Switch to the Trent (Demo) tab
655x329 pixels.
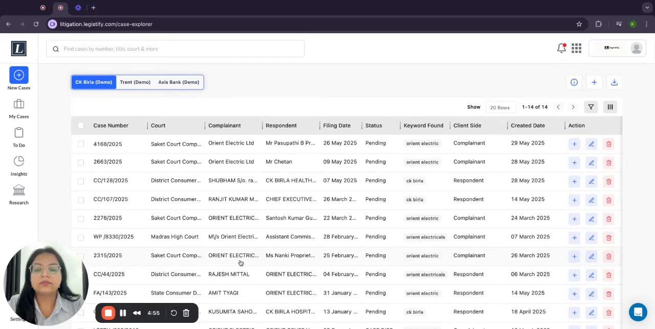coord(135,82)
